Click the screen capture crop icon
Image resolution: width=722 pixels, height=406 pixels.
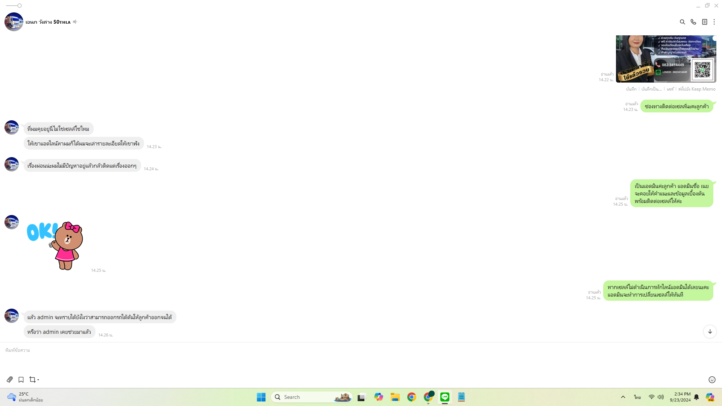(32, 380)
